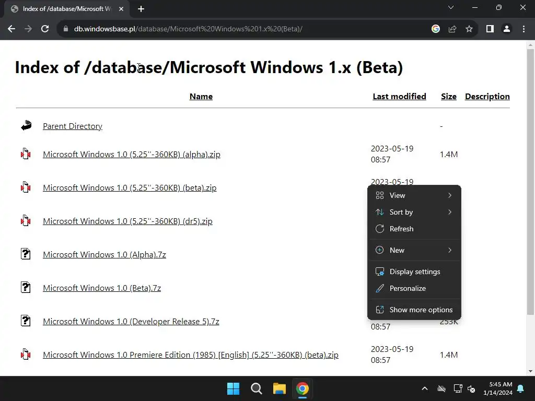
Task: Share this page via share icon
Action: 452,29
